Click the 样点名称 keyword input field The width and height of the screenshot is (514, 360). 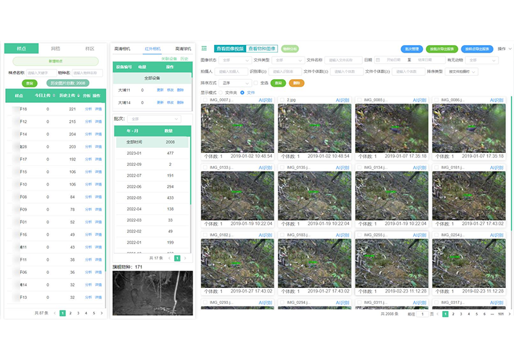point(40,73)
